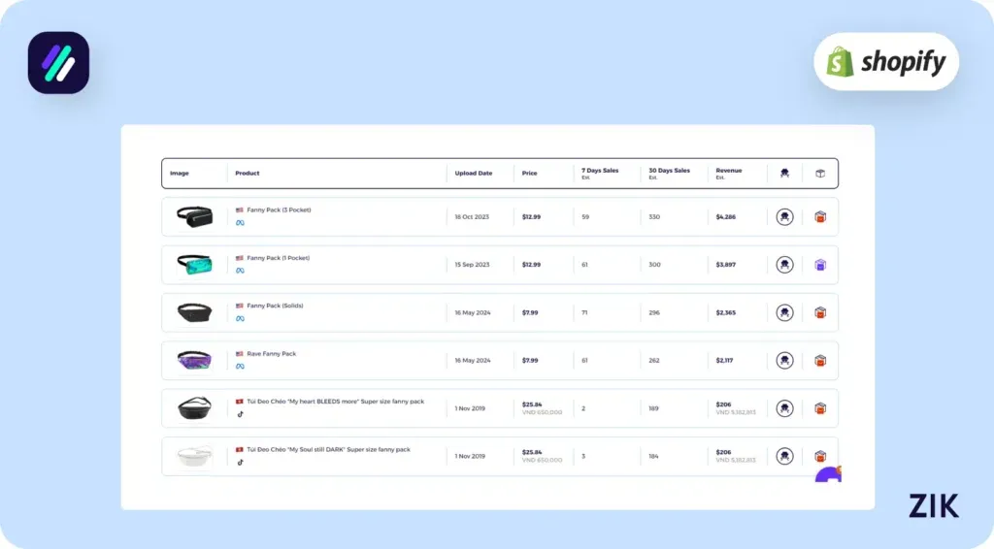This screenshot has height=549, width=994.
Task: Click the box icon in Fanny Pack (1 Pocket) row
Action: tap(820, 265)
